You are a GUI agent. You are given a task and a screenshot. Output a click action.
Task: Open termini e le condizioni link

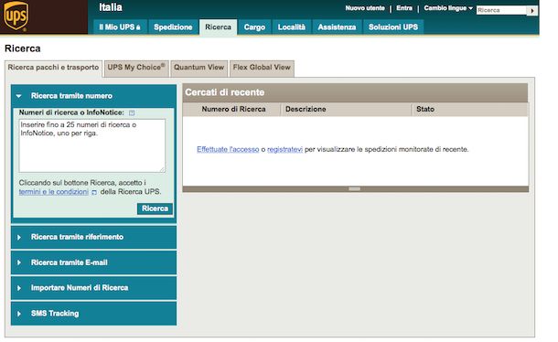(x=53, y=192)
